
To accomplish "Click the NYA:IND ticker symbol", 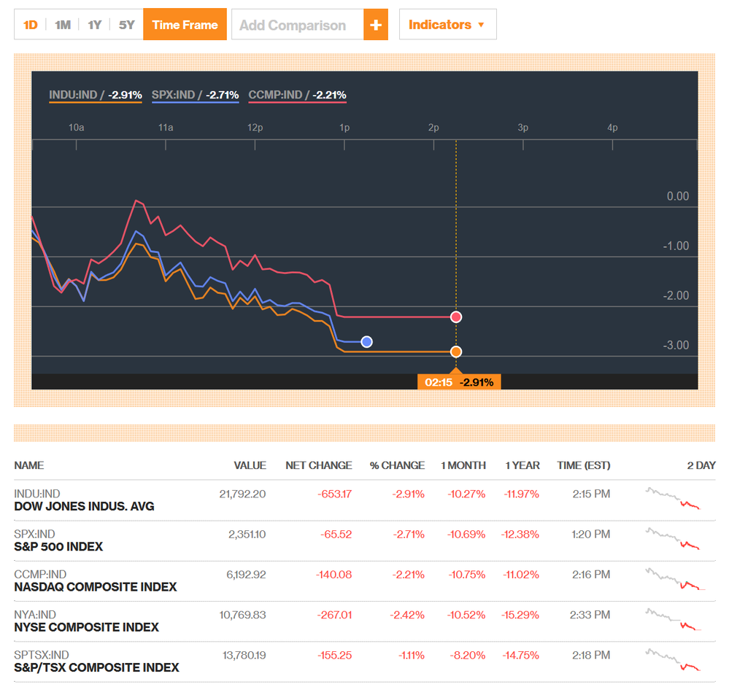I will [x=35, y=615].
